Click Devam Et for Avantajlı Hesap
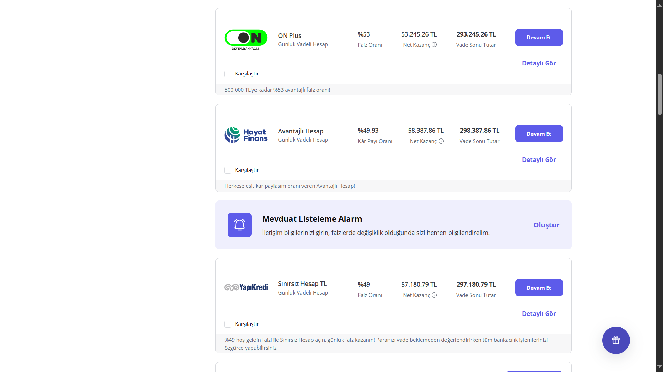This screenshot has height=372, width=663. pos(539,134)
